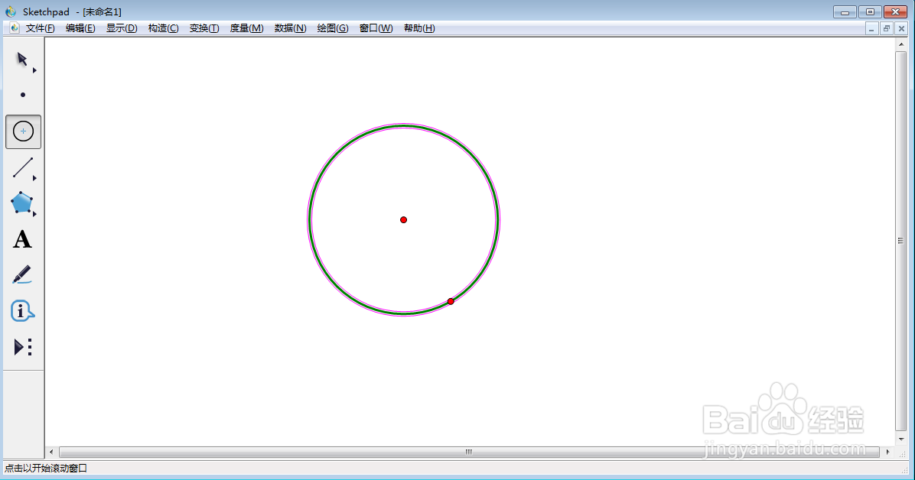Viewport: 915px width, 480px height.
Task: Open the 窗口(W) menu
Action: (376, 28)
